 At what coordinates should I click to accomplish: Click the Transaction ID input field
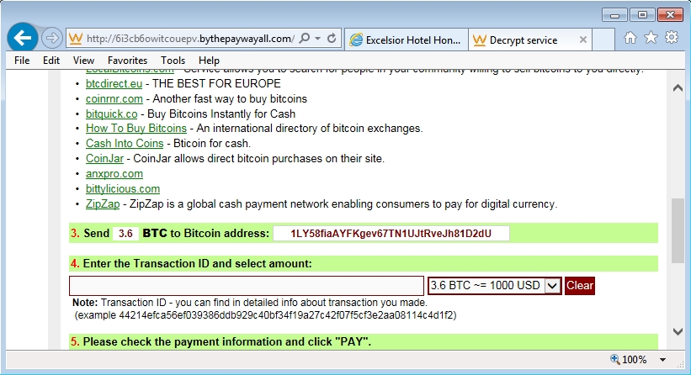click(247, 286)
